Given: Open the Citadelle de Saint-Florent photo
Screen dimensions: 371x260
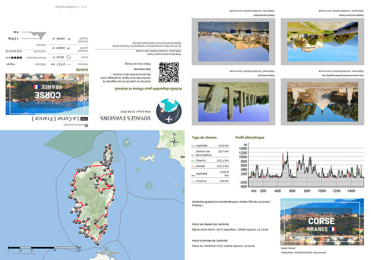Looking at the screenshot, I should (323, 42).
